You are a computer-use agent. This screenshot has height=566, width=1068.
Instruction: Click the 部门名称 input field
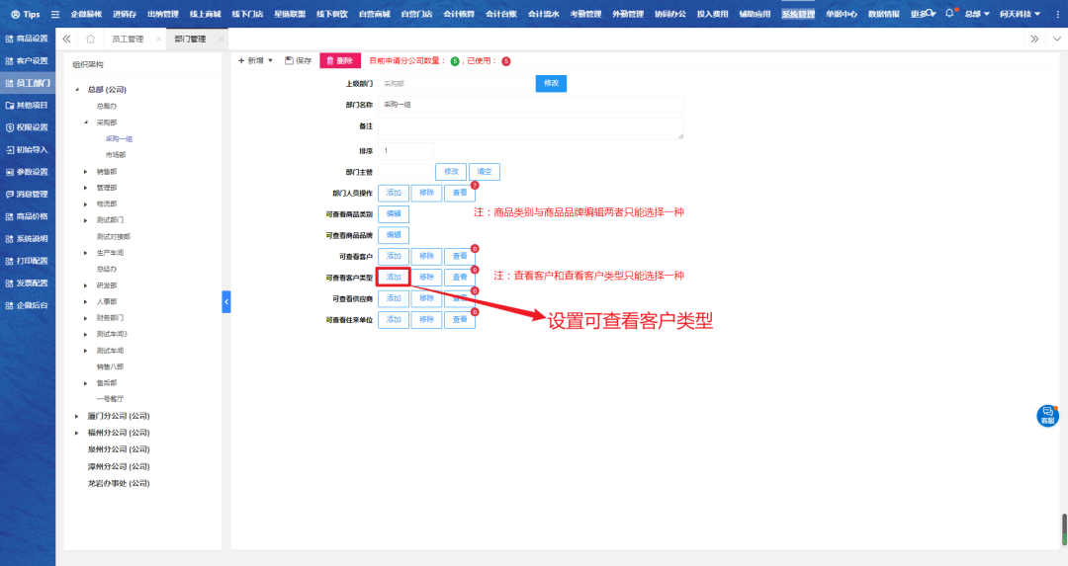pyautogui.click(x=530, y=104)
